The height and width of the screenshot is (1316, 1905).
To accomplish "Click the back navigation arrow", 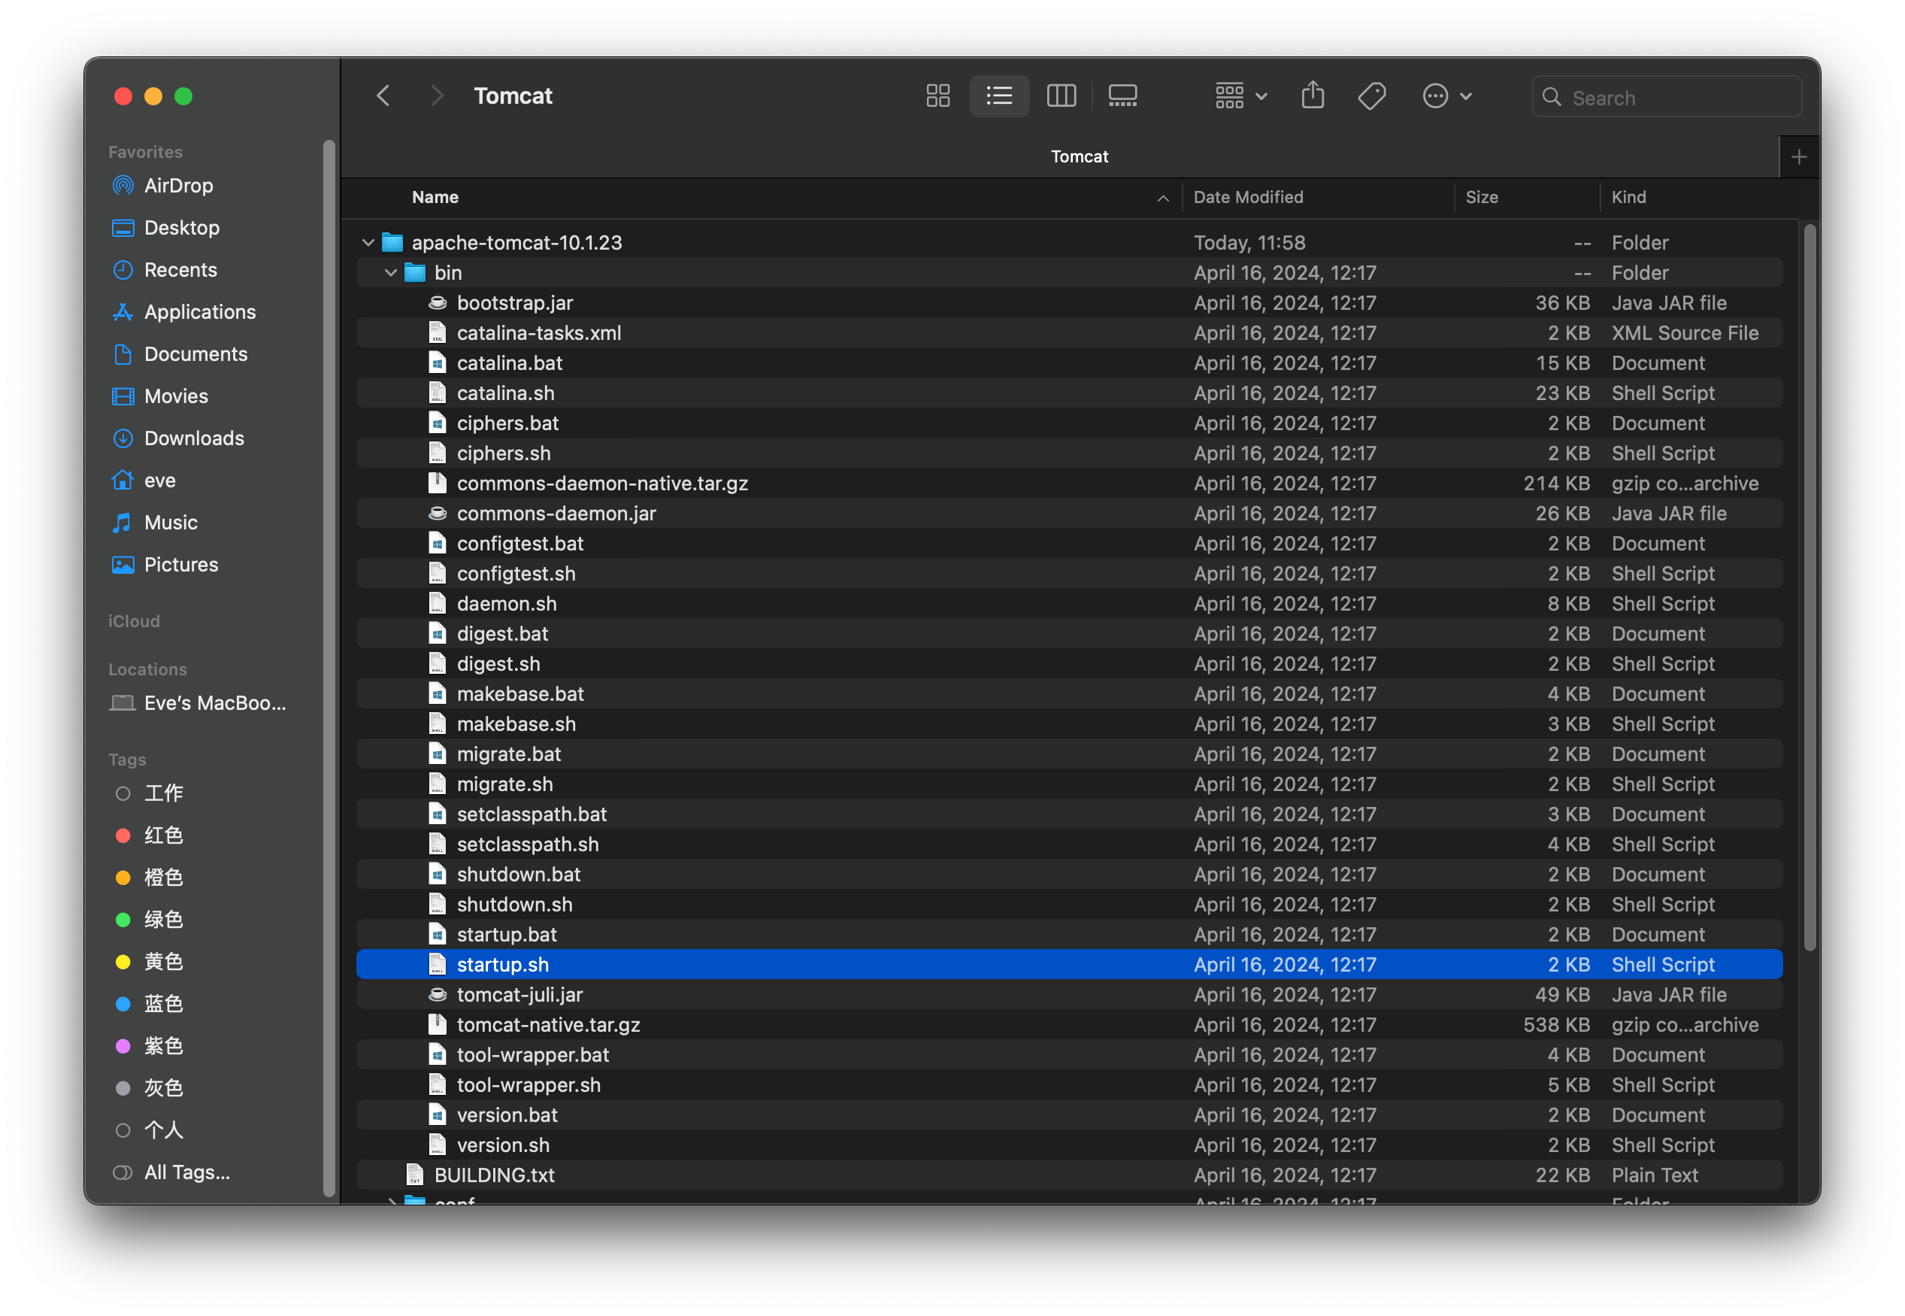I will click(x=383, y=96).
